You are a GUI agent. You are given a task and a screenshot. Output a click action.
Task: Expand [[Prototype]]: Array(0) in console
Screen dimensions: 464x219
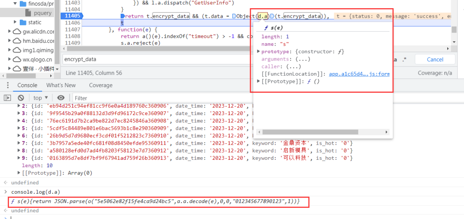tap(19, 173)
